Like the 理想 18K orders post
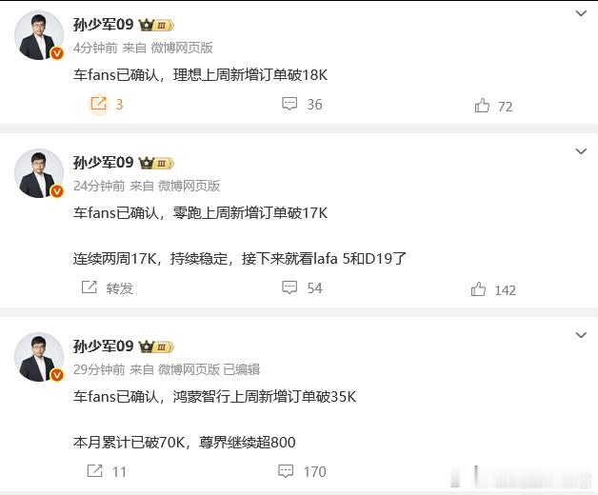 coord(493,106)
